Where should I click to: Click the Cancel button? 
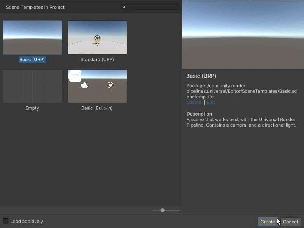tap(290, 222)
